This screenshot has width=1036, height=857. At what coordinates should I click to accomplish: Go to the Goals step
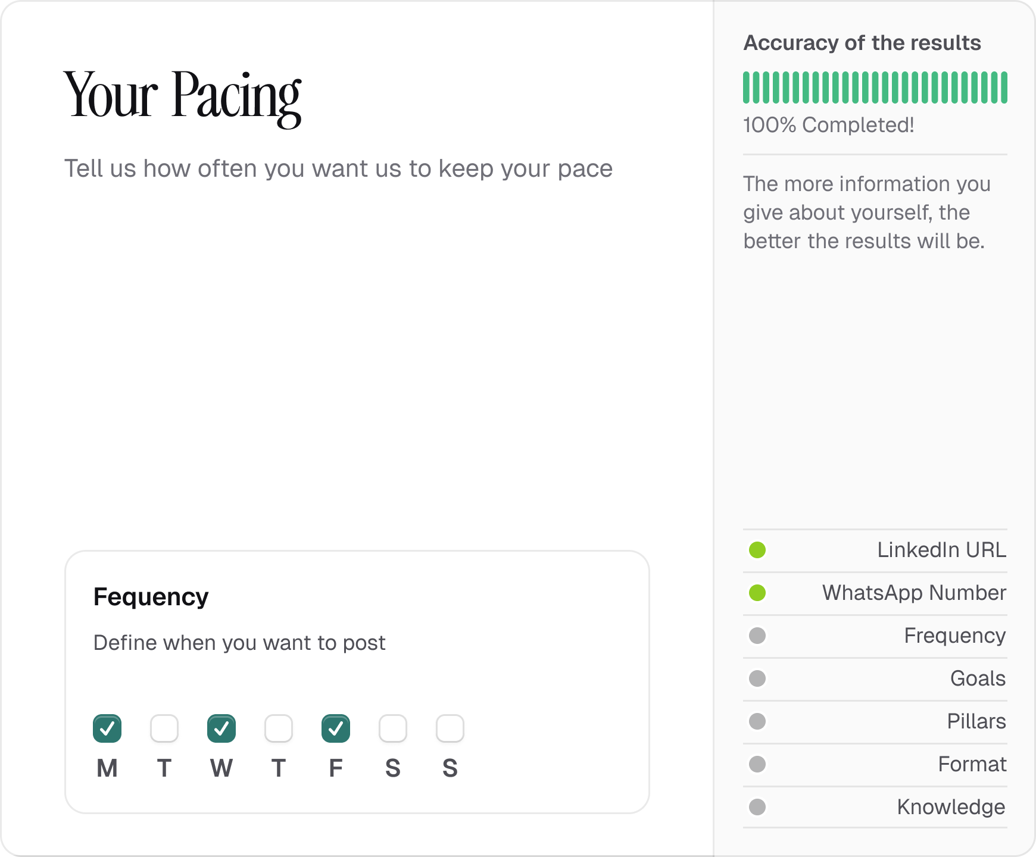pos(978,678)
